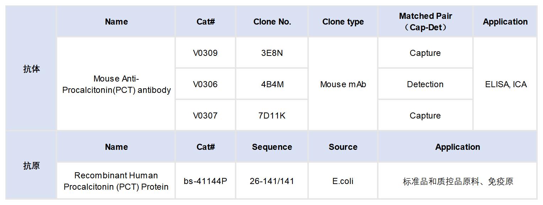
Task: Select clone number 3E8N
Action: (272, 53)
